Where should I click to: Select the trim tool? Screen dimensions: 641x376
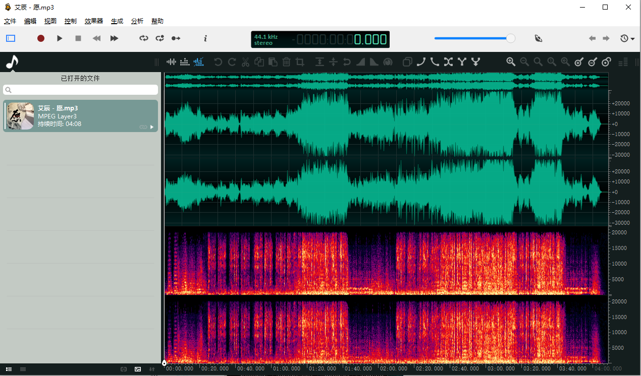pos(300,61)
